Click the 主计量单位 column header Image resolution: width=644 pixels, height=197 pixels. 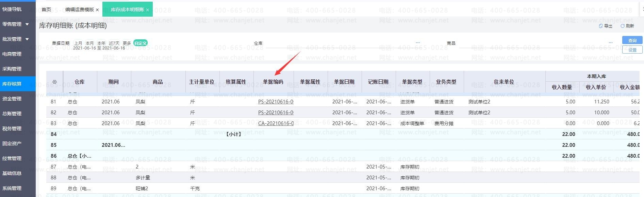click(202, 82)
